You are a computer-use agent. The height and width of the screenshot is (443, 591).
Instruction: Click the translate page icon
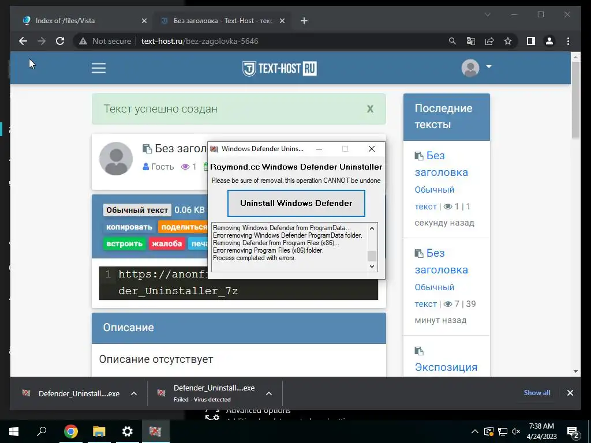[x=471, y=41]
